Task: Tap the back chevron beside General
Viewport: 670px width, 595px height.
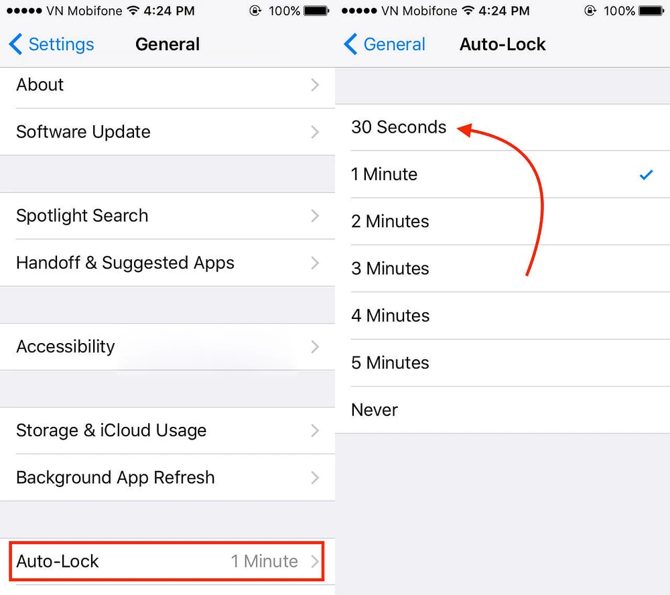Action: coord(350,44)
